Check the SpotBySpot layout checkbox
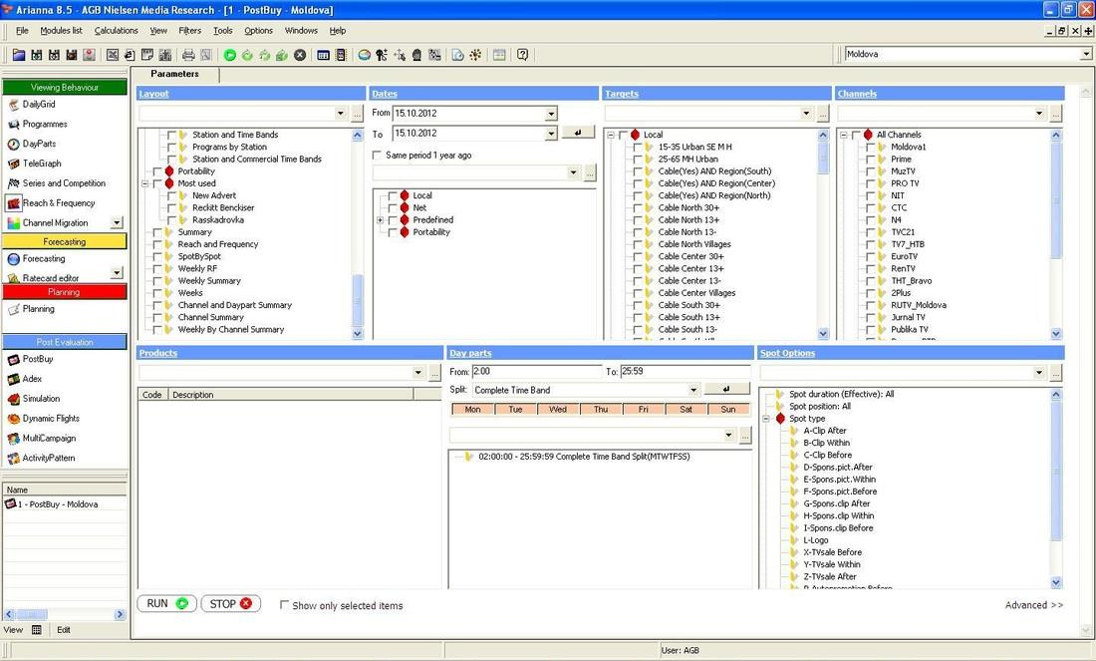This screenshot has width=1096, height=661. [157, 256]
